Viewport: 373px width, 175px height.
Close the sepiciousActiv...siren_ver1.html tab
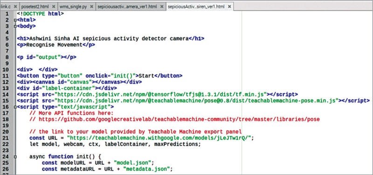229,7
